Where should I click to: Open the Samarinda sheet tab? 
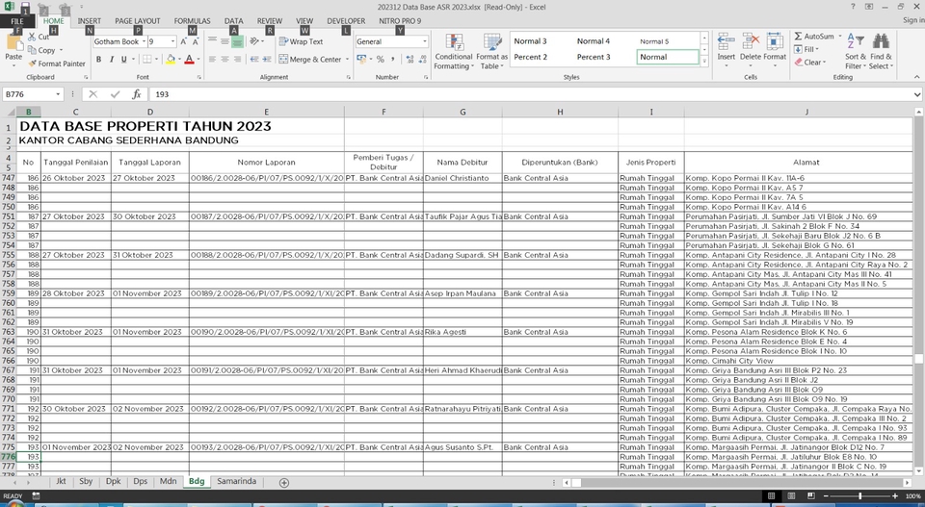[x=237, y=482]
